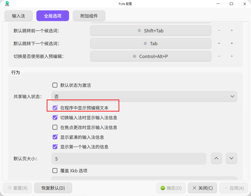Click the 关闭(C) button
This screenshot has height=196, width=251.
point(203,188)
